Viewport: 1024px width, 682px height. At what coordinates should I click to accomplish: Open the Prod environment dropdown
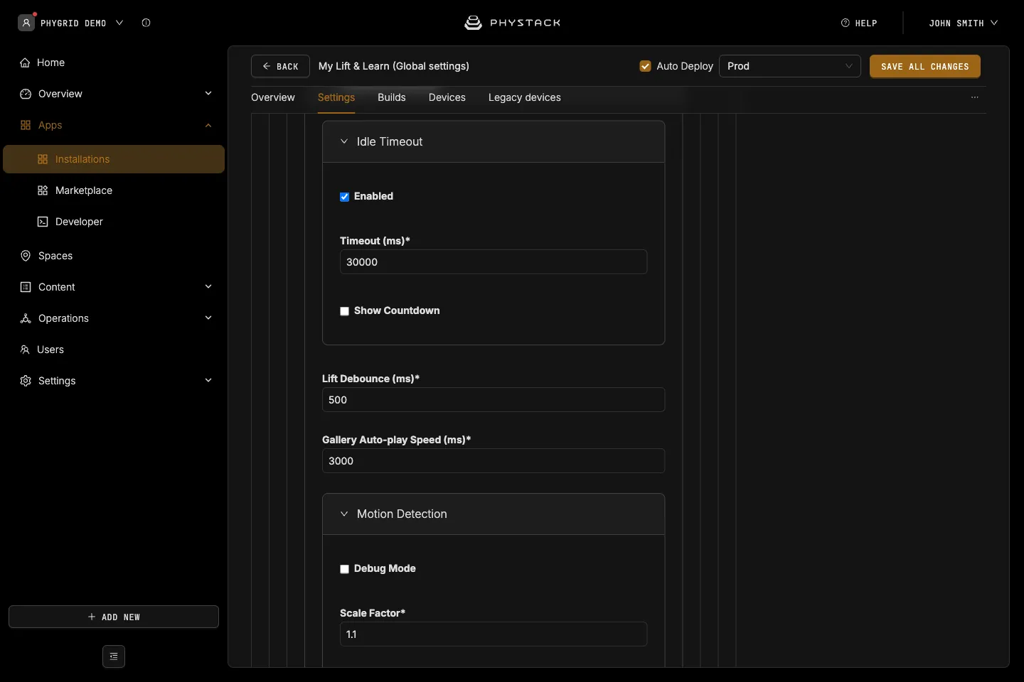pos(790,66)
